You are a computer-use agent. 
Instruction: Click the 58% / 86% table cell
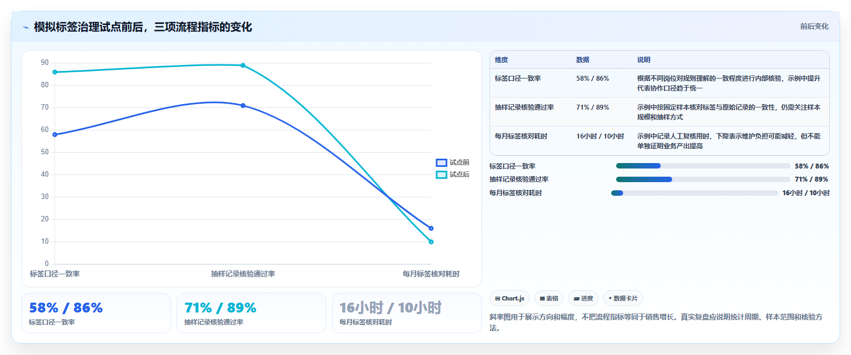click(593, 79)
